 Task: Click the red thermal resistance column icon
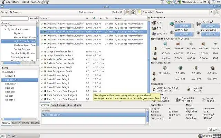178,44
